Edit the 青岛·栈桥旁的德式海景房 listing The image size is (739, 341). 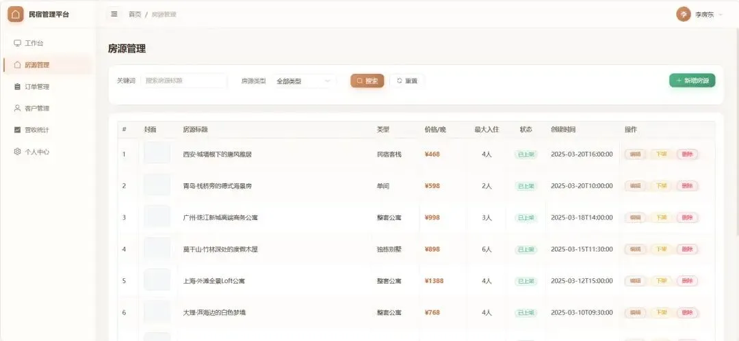point(635,186)
